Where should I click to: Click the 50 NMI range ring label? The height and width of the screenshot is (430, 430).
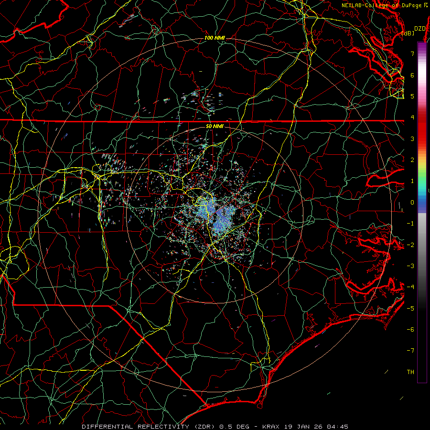(215, 127)
